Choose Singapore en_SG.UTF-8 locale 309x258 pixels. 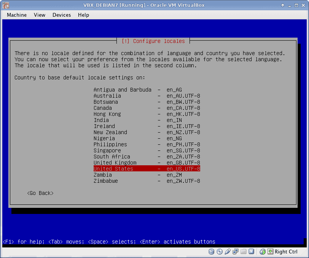[x=147, y=150]
